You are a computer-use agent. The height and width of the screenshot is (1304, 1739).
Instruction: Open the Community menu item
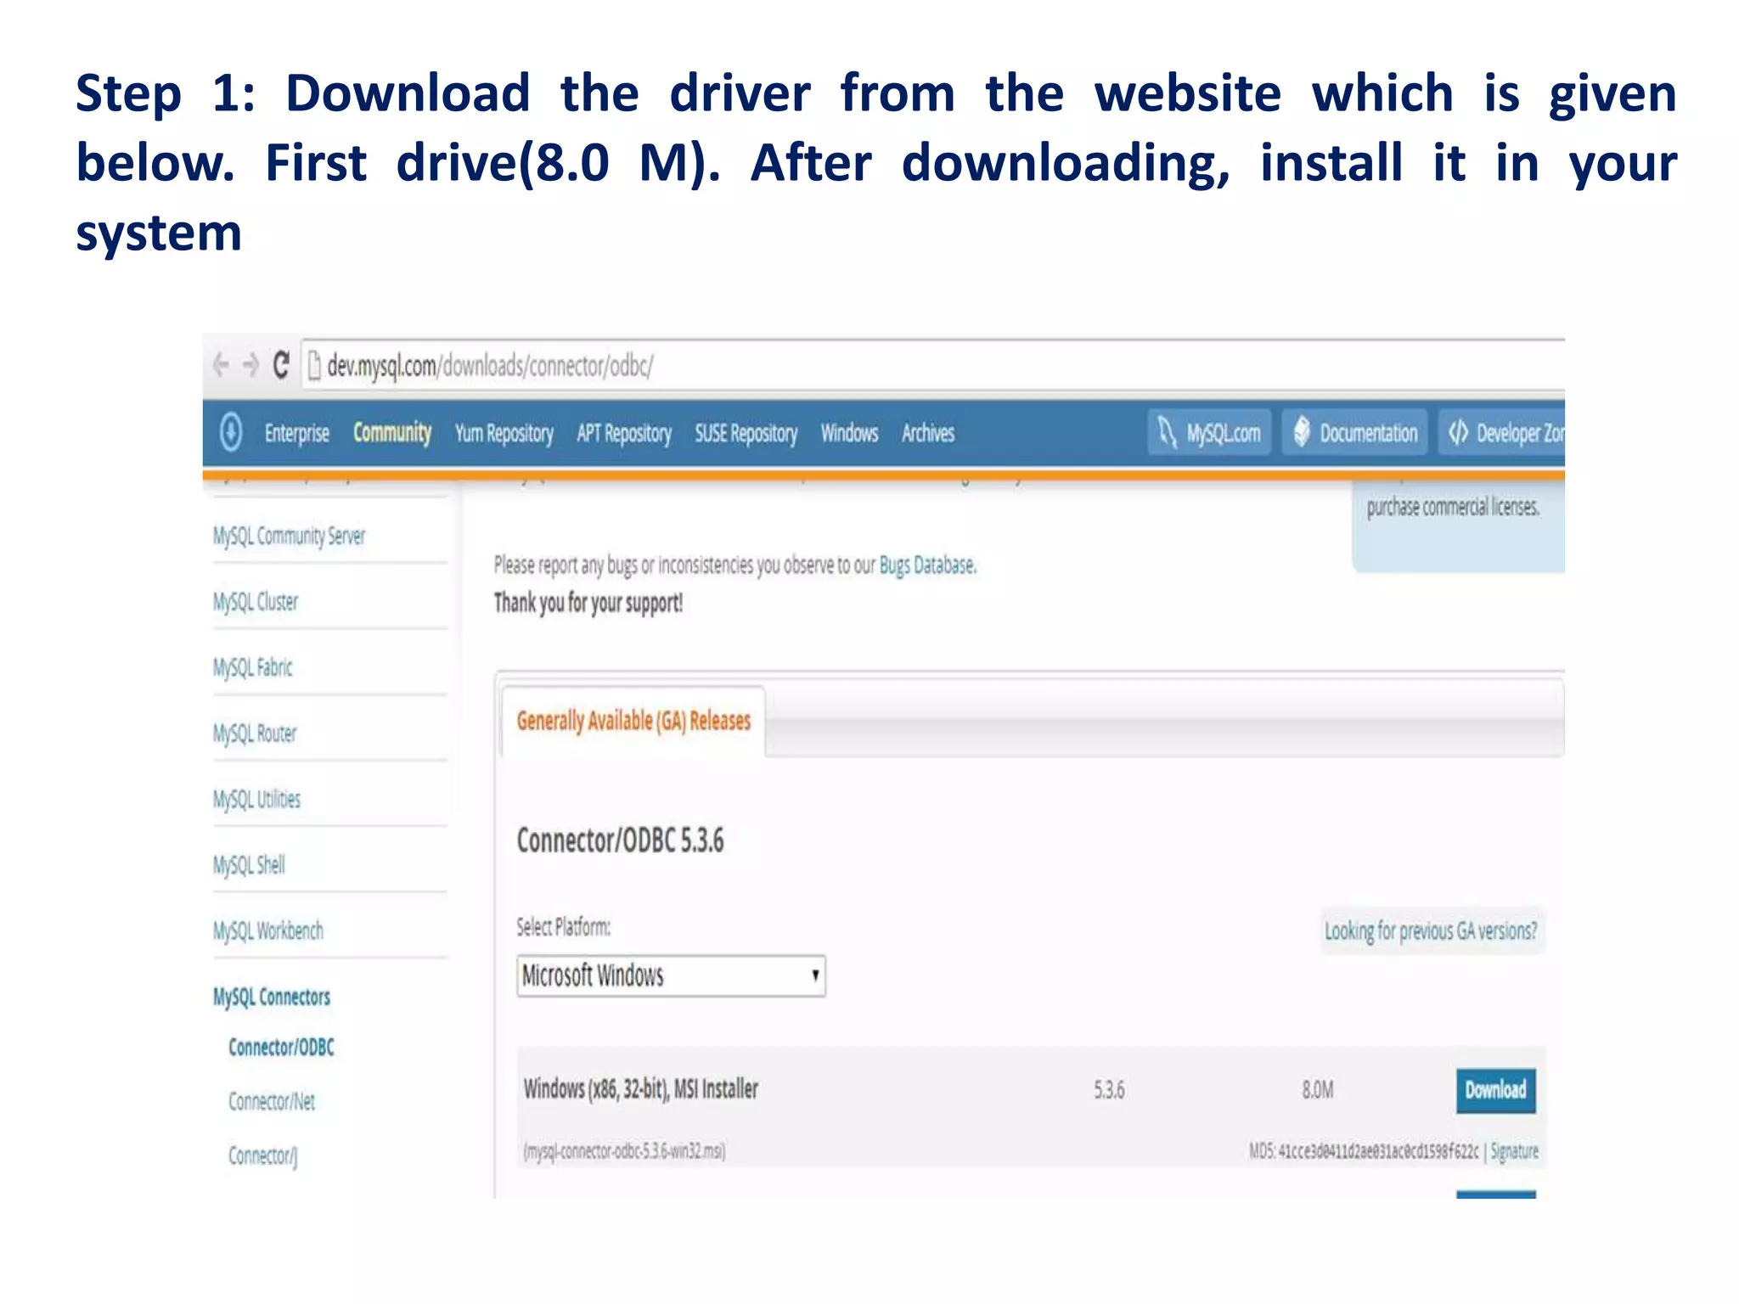(x=392, y=433)
